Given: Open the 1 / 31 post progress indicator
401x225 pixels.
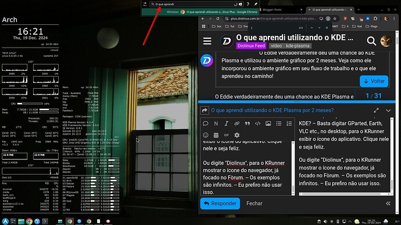Looking at the screenshot, I should [x=374, y=96].
